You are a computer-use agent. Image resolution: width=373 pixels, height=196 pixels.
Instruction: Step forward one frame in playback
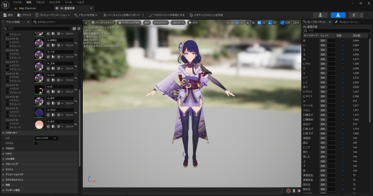pos(299,191)
